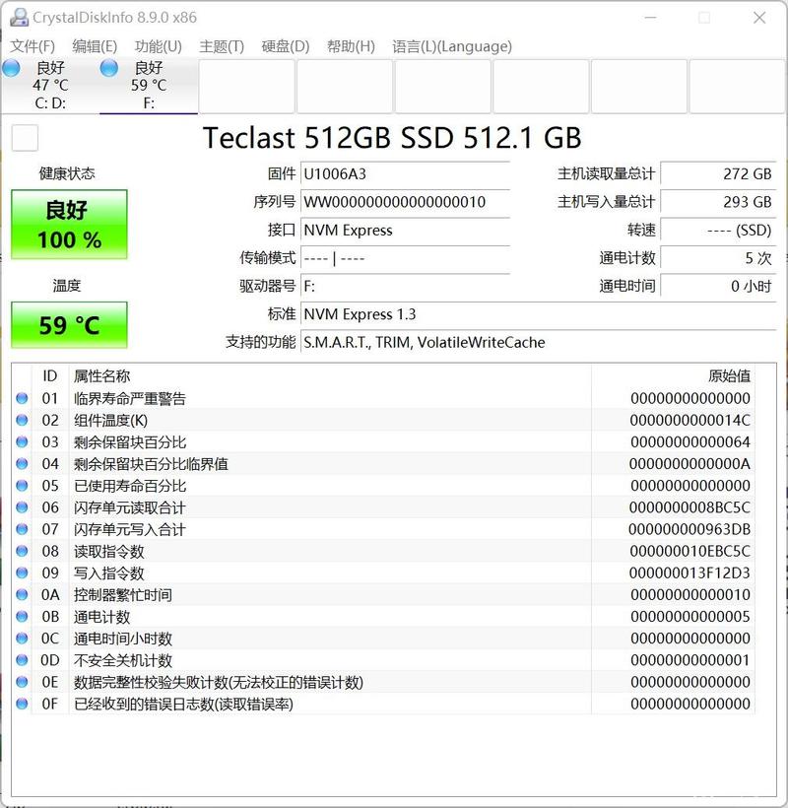This screenshot has height=808, width=788.
Task: Select the 读取指令数 attribute row
Action: pyautogui.click(x=383, y=551)
